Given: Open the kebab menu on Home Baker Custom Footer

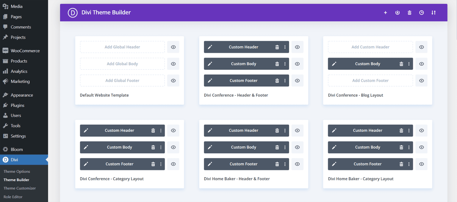Looking at the screenshot, I should [285, 164].
